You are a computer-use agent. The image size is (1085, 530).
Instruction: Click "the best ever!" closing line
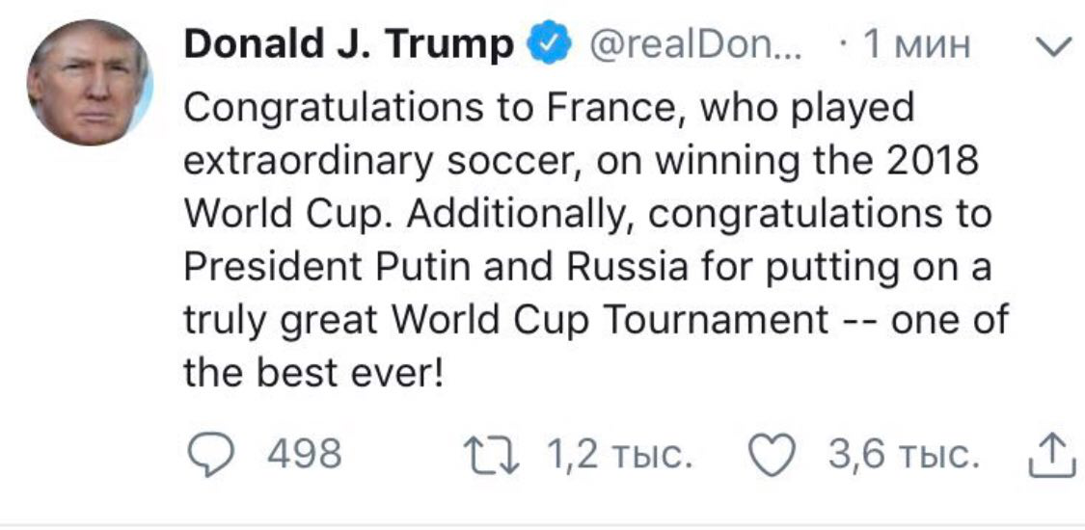tap(312, 373)
